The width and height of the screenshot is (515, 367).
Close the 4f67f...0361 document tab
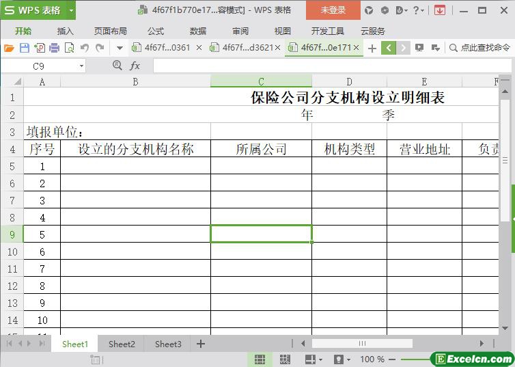[x=199, y=48]
